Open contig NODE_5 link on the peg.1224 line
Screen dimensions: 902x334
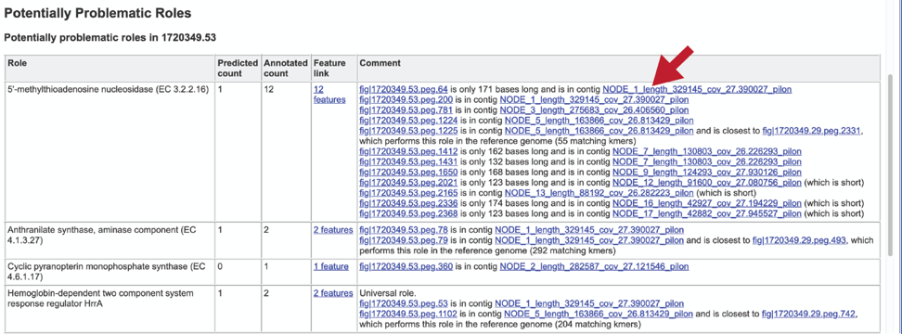click(599, 121)
